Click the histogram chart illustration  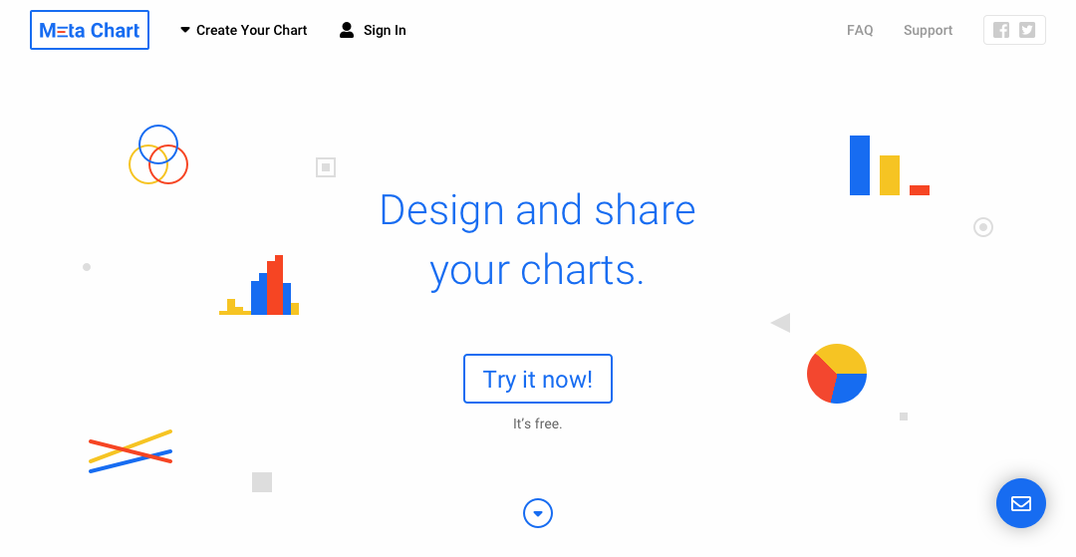pyautogui.click(x=259, y=287)
